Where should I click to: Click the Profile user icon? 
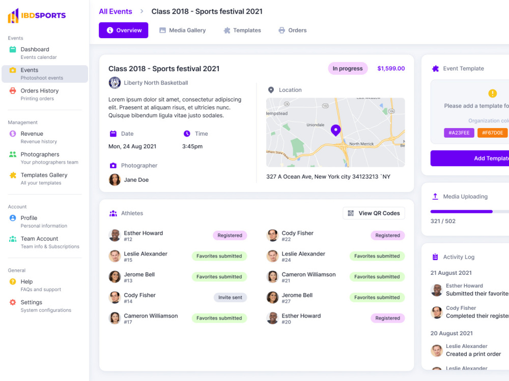(x=13, y=218)
